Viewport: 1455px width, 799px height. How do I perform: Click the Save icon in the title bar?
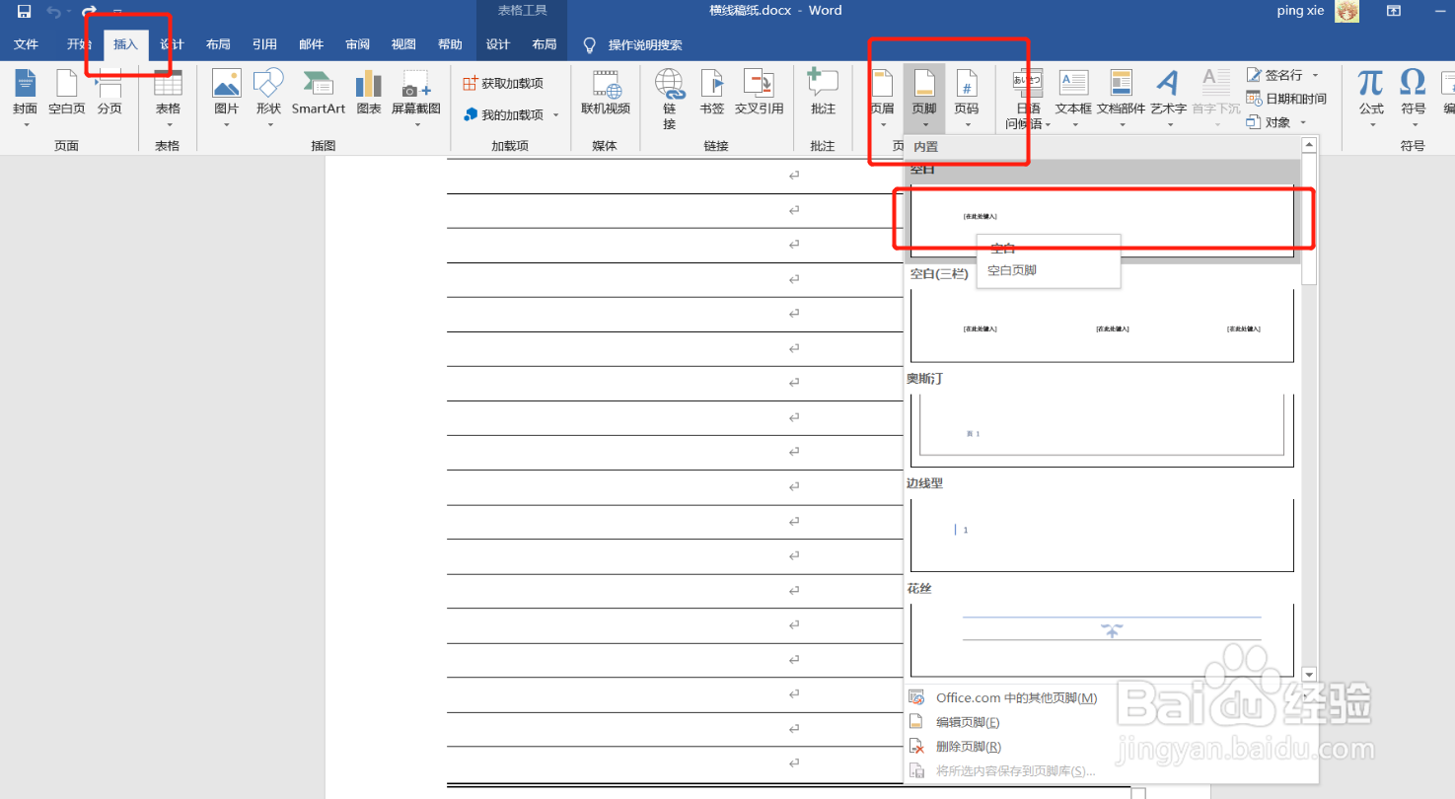point(25,11)
